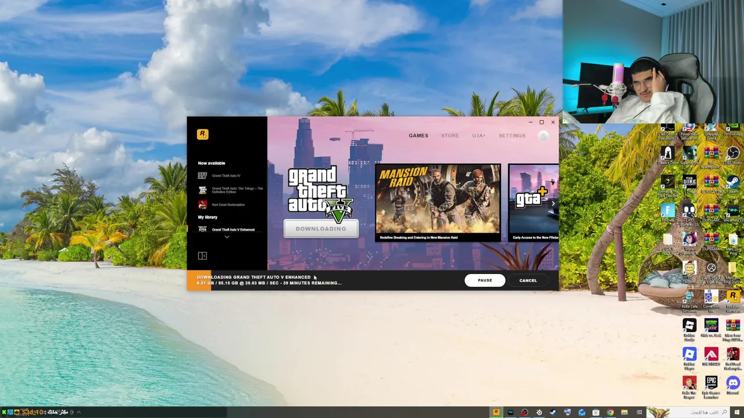Screen dimensions: 744x418
Task: Open Discord desktop shortcut
Action: click(733, 384)
